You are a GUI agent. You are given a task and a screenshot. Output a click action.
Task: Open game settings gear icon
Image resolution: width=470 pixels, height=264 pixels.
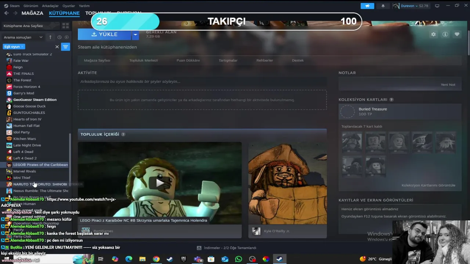point(433,34)
